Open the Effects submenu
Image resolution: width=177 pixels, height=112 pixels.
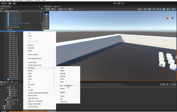40,71
